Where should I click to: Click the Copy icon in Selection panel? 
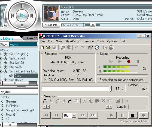[x=91, y=101]
